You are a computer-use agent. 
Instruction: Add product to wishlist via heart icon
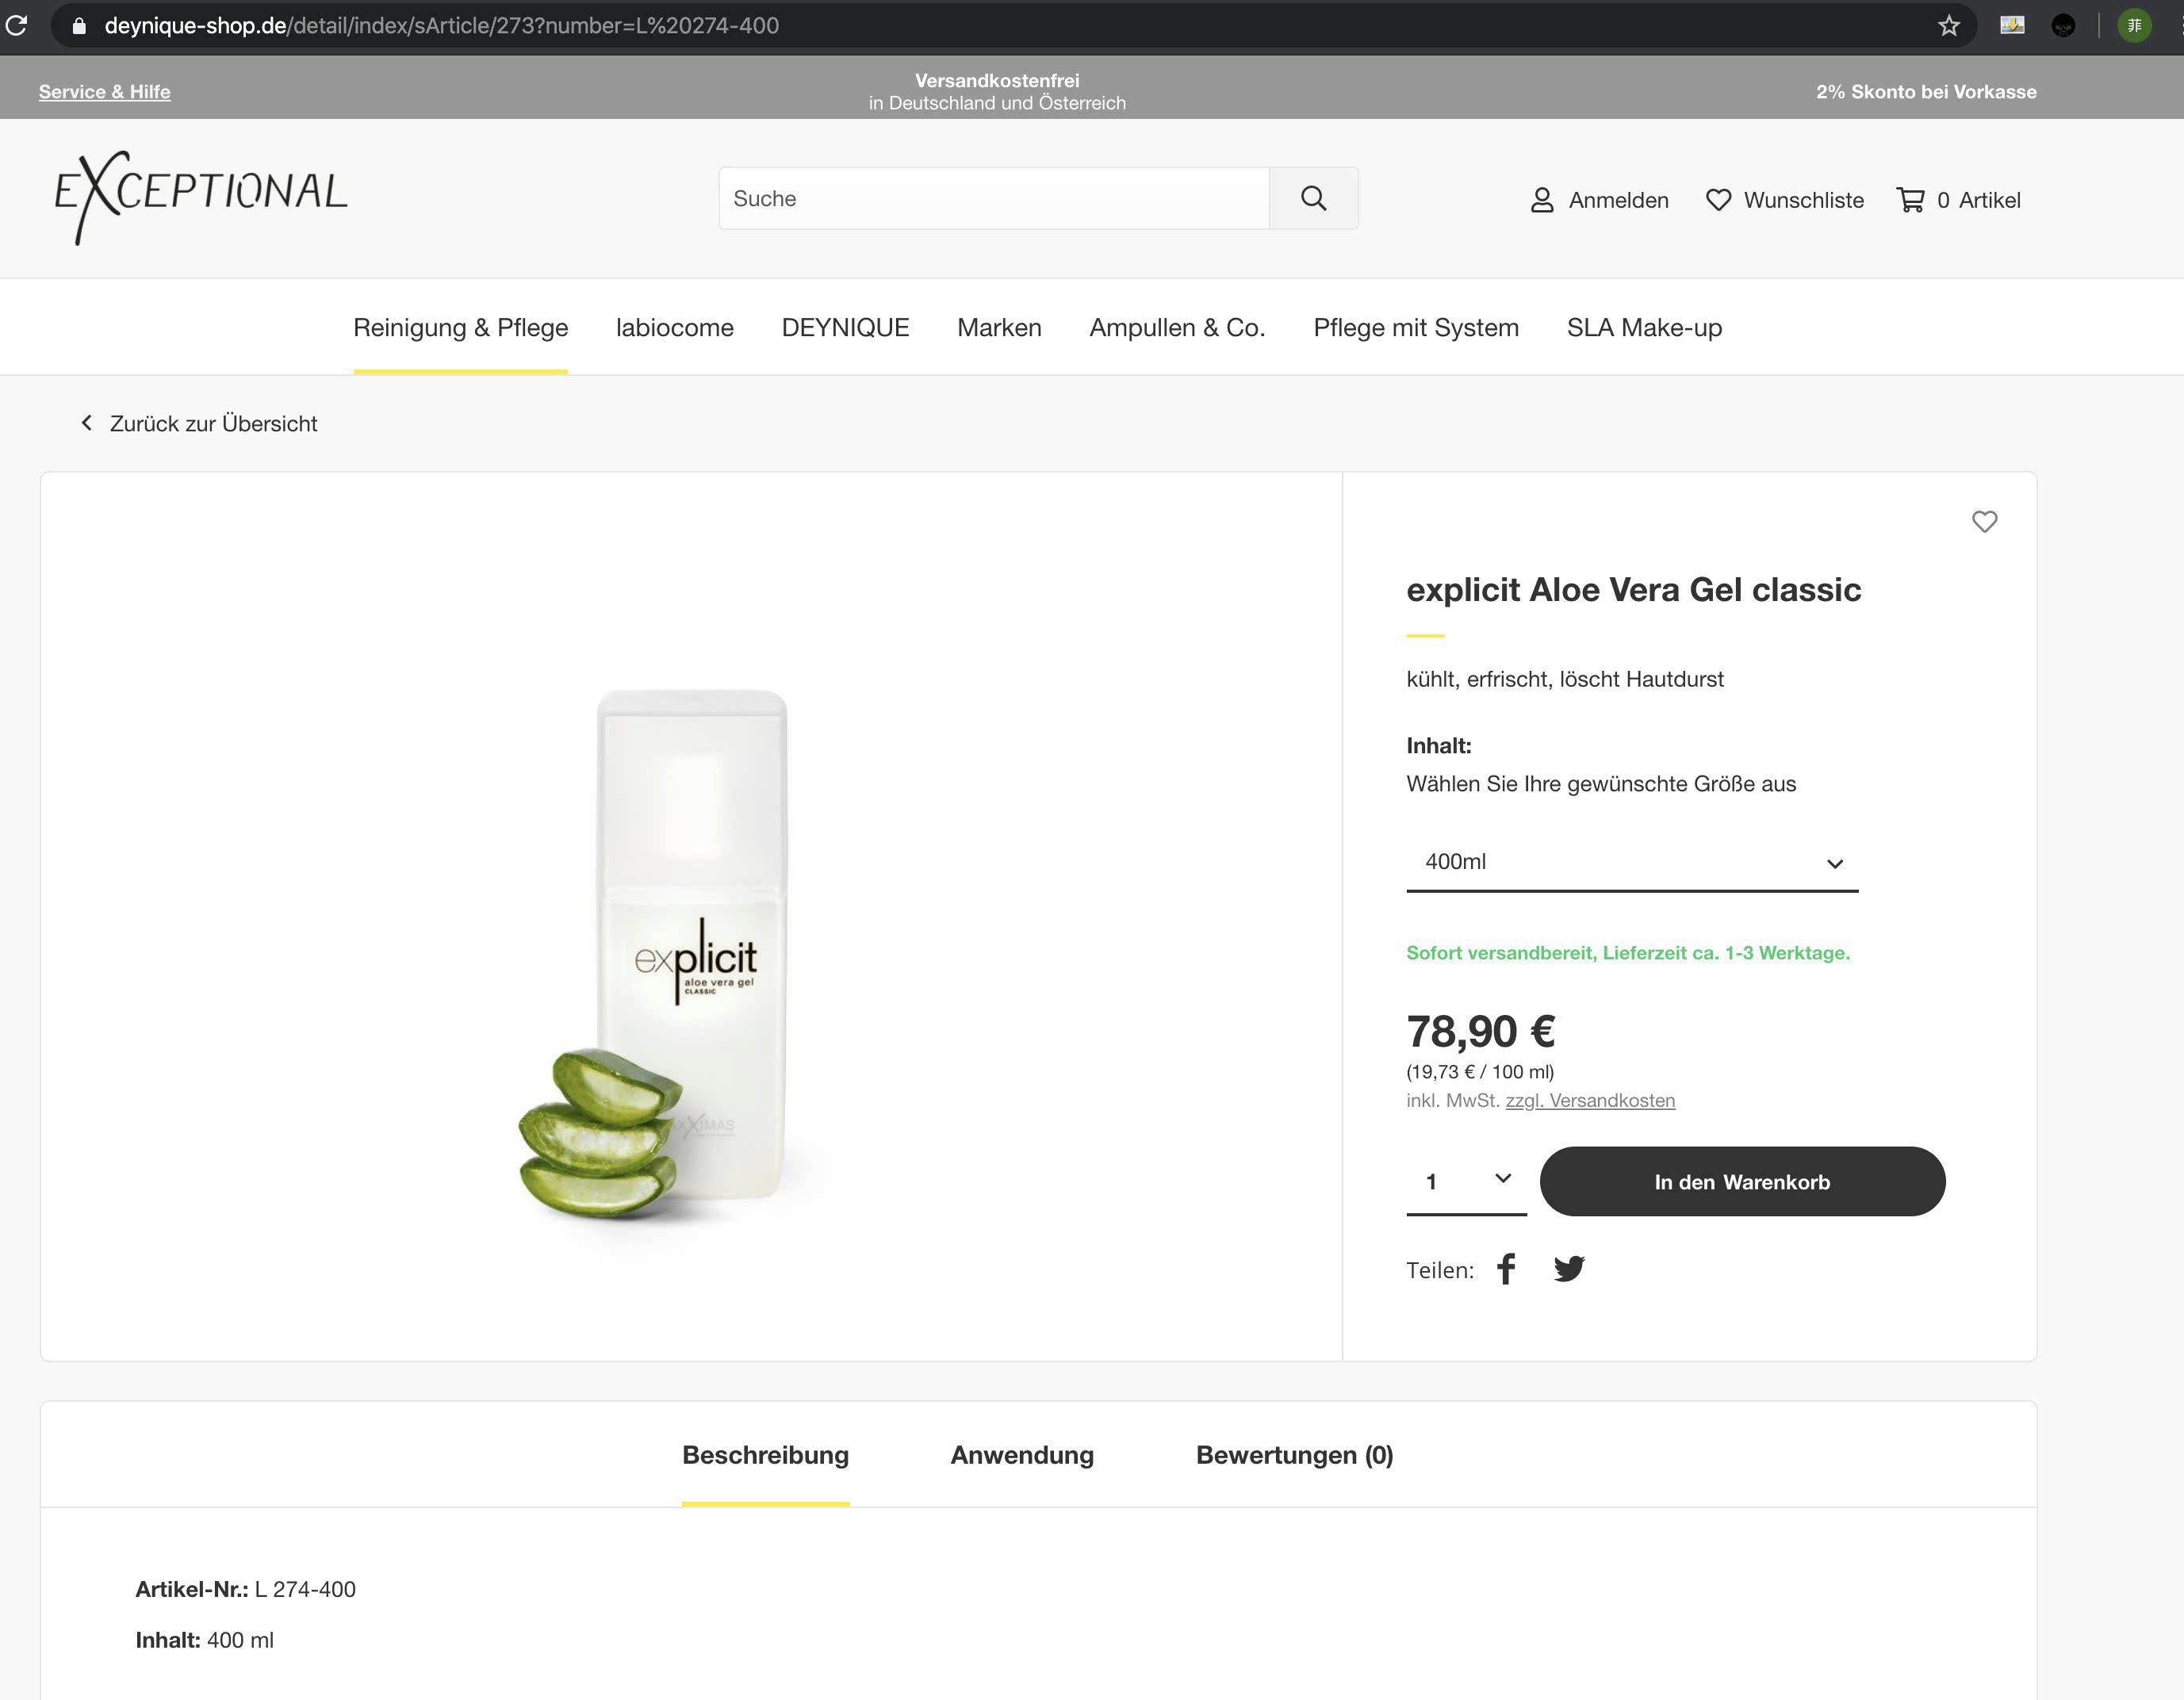click(x=1984, y=522)
